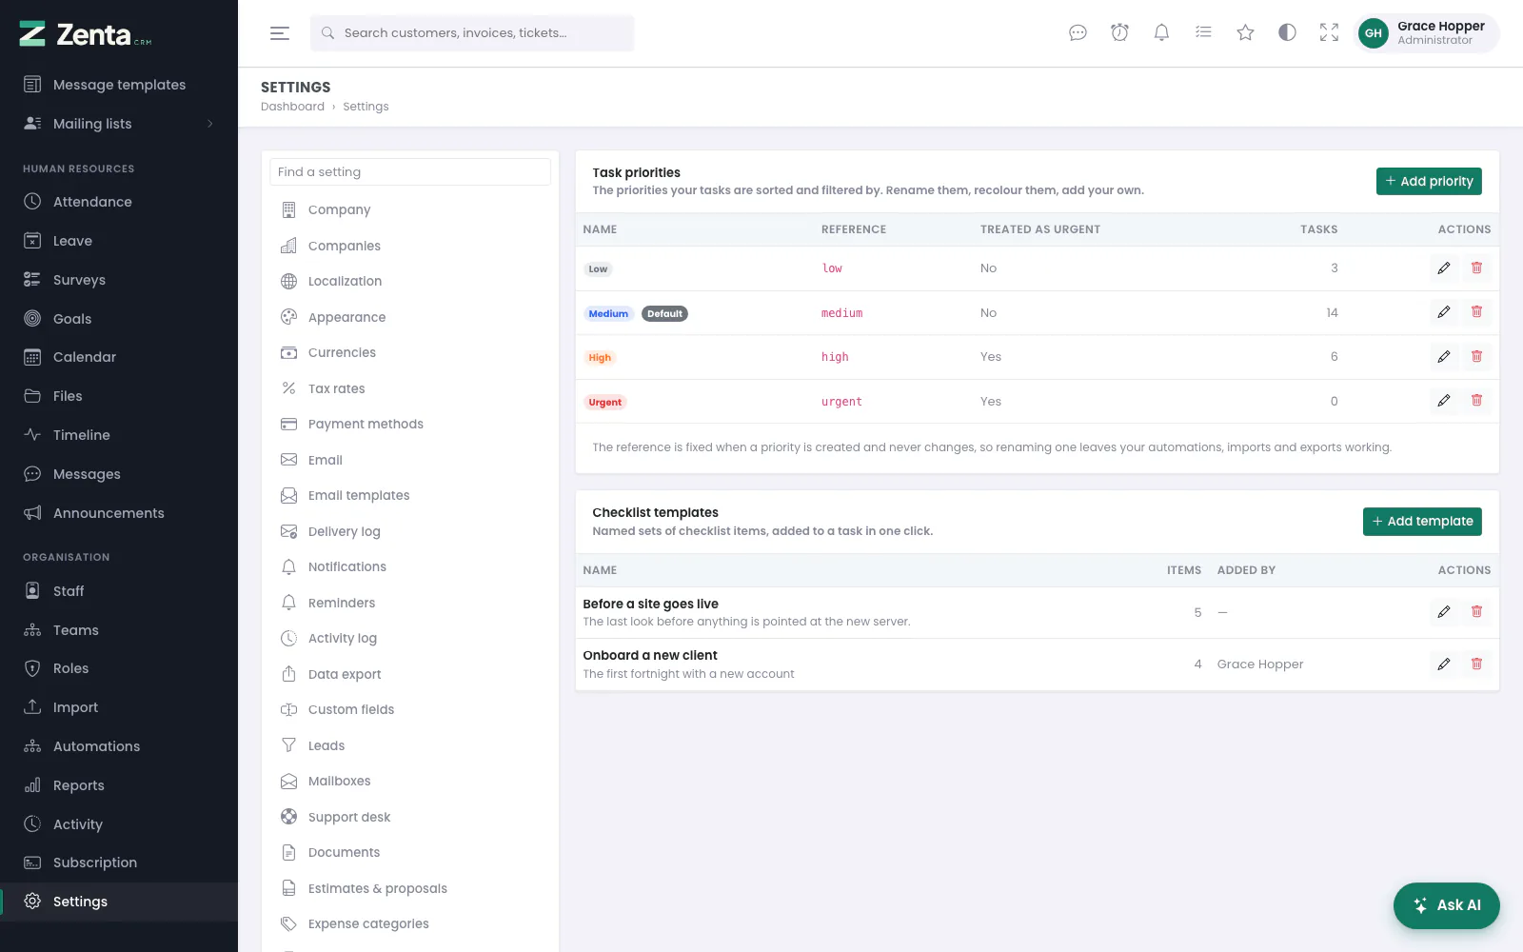Viewport: 1523px width, 952px height.
Task: Open the notifications bell in header
Action: click(x=1161, y=33)
